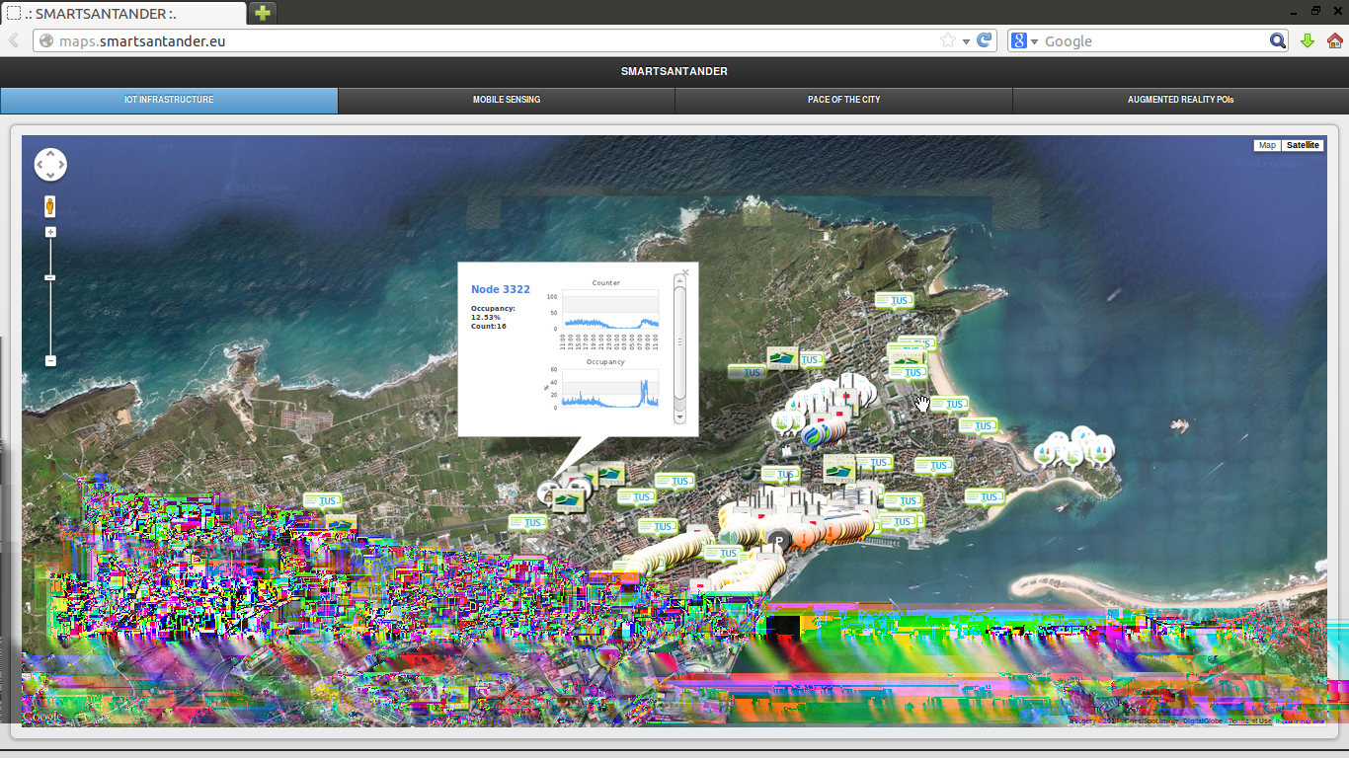Bookmark this page with star icon
Screen dimensions: 1349x758
click(x=948, y=40)
